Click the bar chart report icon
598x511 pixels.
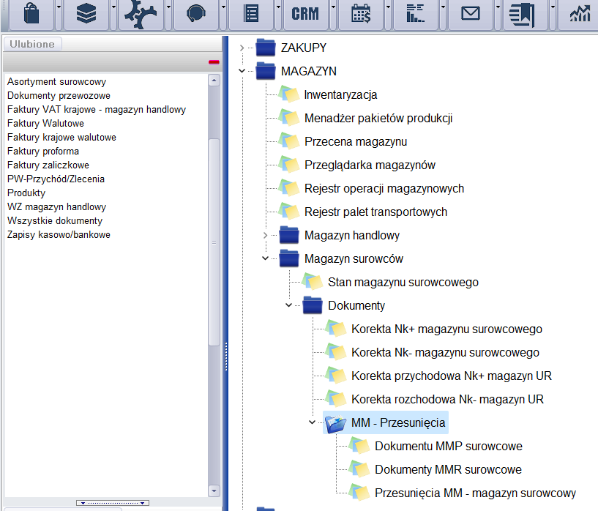[x=415, y=14]
